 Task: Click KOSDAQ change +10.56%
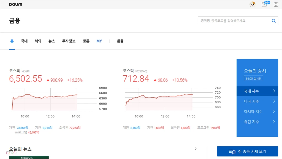180,80
